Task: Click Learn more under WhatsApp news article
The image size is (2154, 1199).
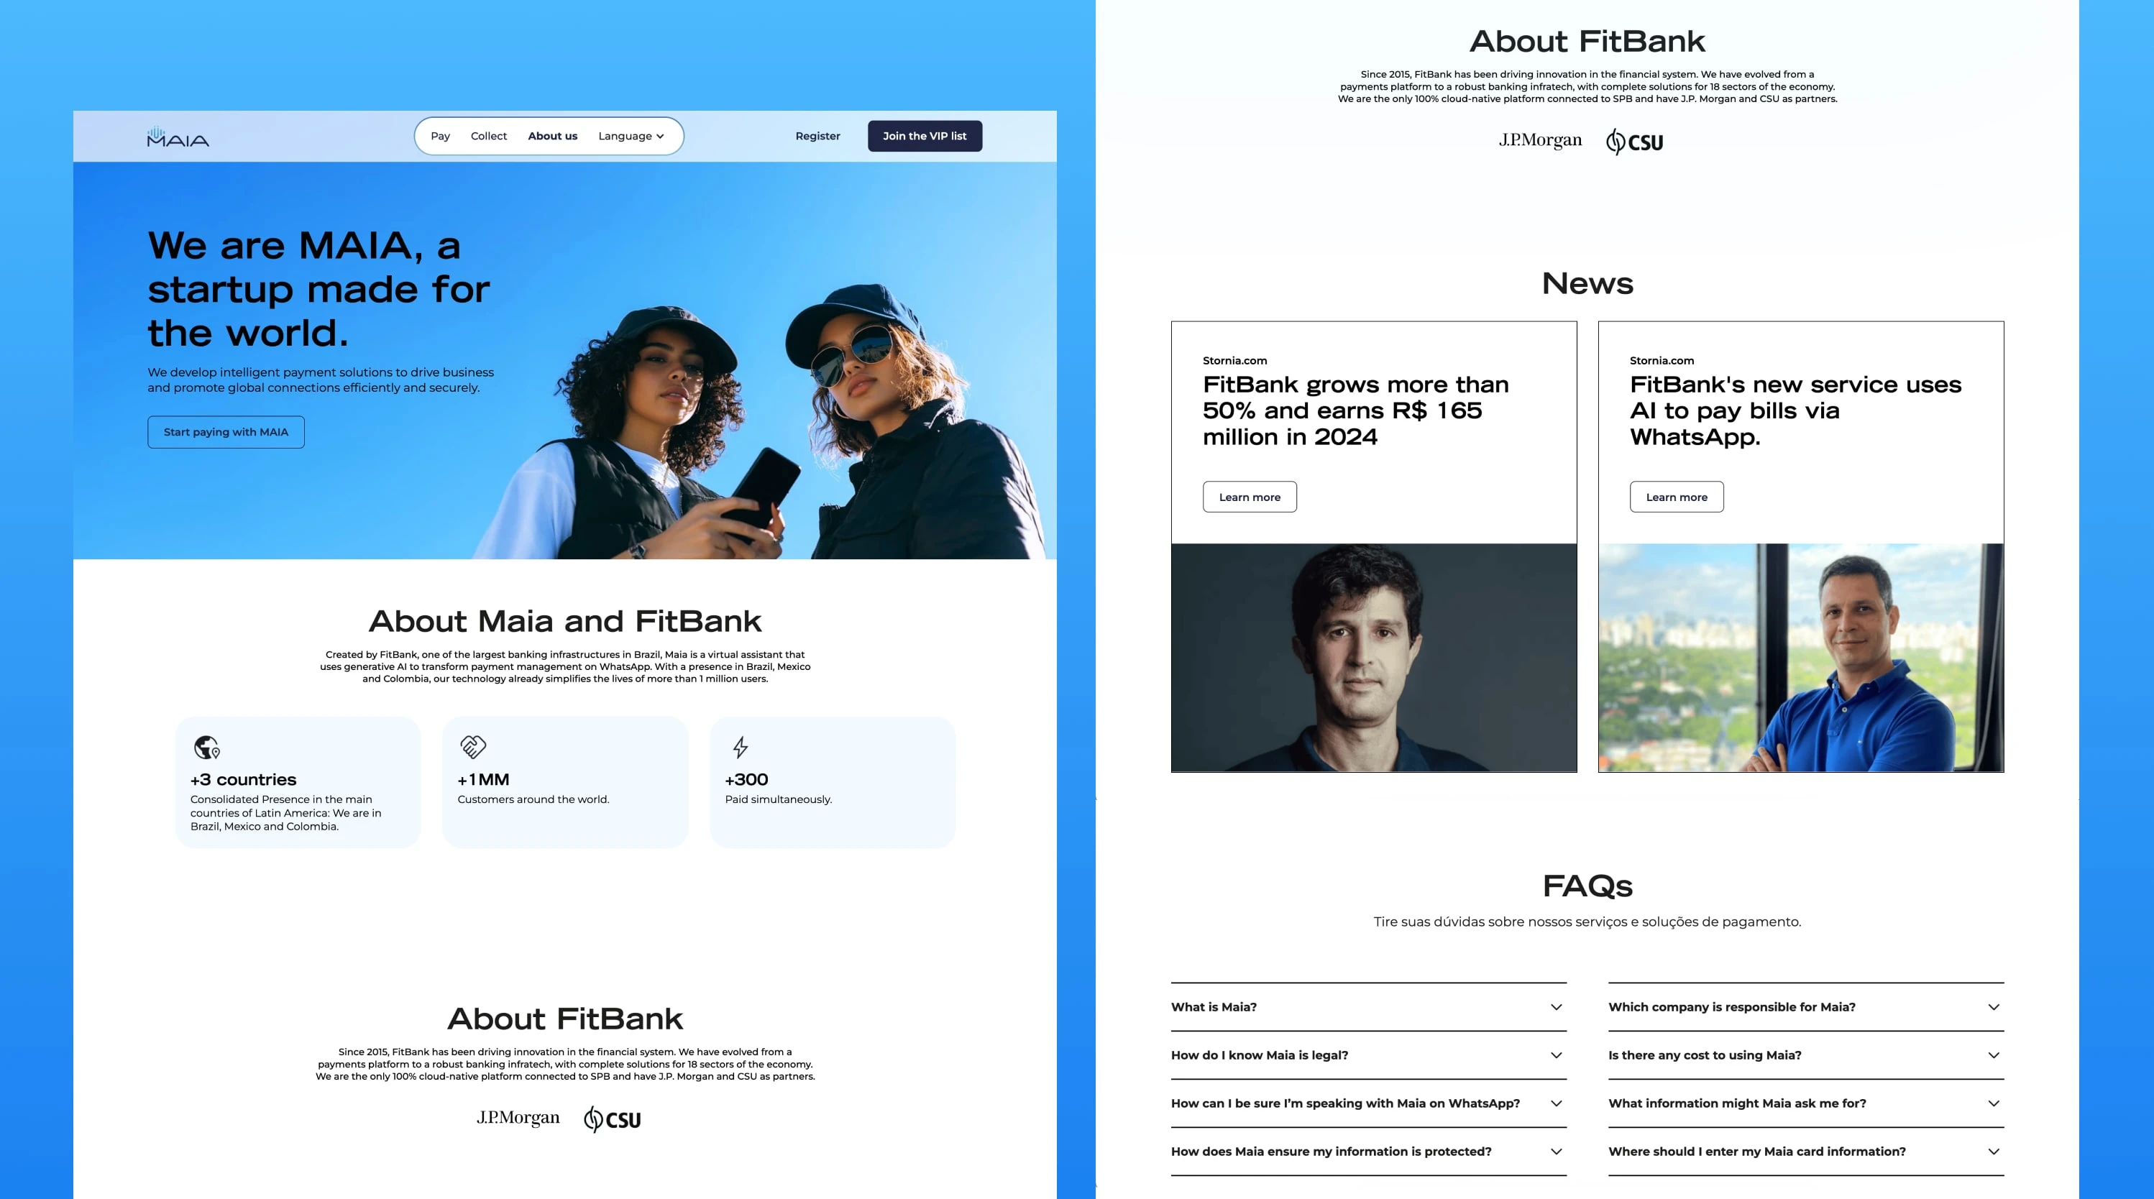Action: (1676, 497)
